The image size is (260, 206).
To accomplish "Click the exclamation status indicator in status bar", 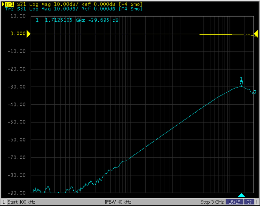I will pyautogui.click(x=257, y=202).
